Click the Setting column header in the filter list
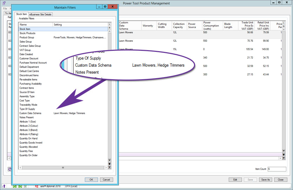The width and height of the screenshot is (293, 190). 80,25
